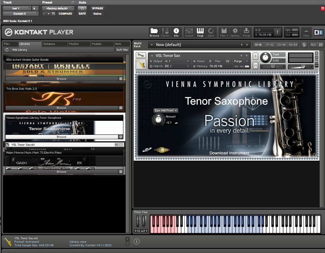The image size is (325, 253).
Task: Open settings gear for Trio Broz Solo Violin
Action: 121,108
